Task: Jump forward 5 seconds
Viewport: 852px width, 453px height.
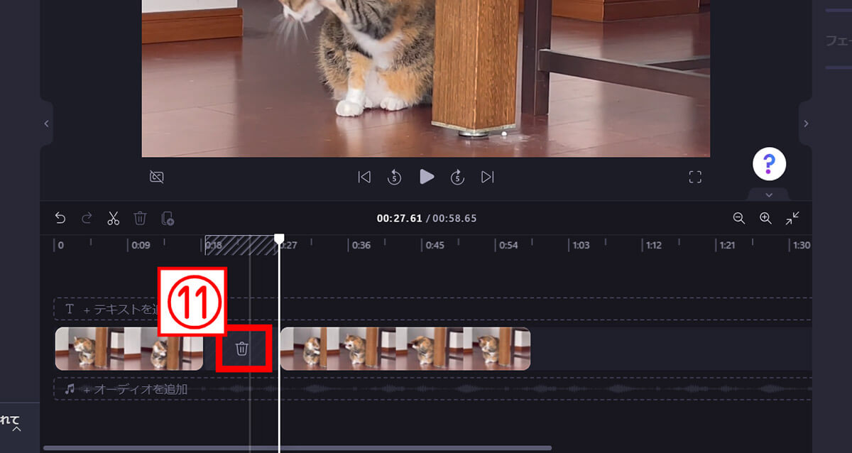Action: tap(457, 178)
